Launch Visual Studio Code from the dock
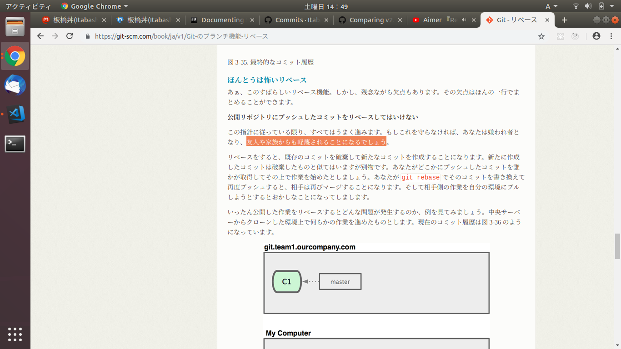The width and height of the screenshot is (621, 349). click(15, 115)
